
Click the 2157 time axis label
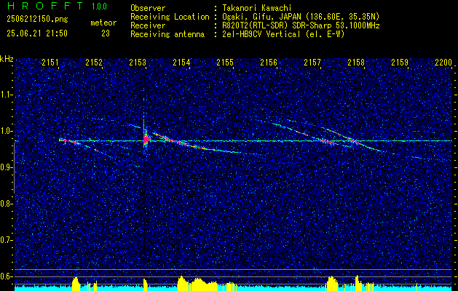(x=312, y=63)
